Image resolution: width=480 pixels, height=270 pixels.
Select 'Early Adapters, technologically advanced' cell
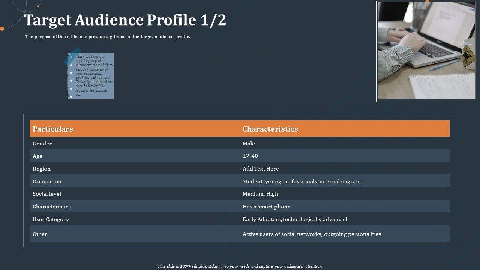pyautogui.click(x=295, y=219)
